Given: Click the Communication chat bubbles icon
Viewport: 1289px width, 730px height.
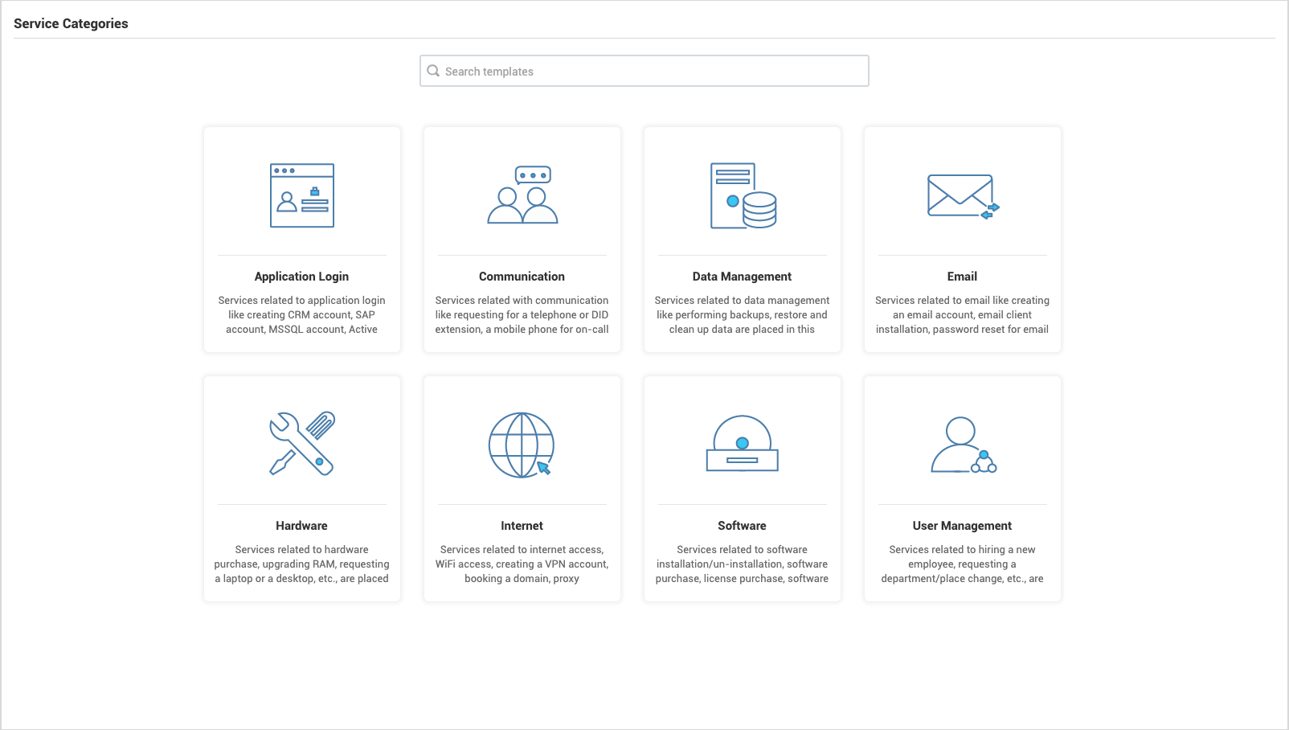Looking at the screenshot, I should (522, 195).
